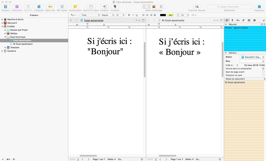Expand the Machine à écrire folder
The image size is (266, 161).
2,19
